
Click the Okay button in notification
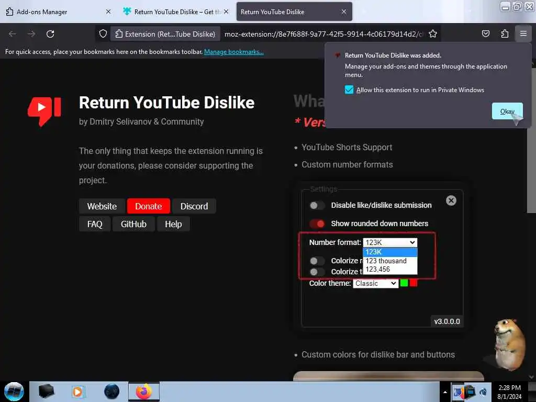click(x=507, y=111)
